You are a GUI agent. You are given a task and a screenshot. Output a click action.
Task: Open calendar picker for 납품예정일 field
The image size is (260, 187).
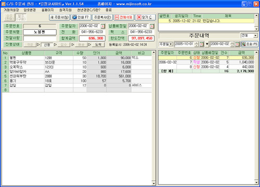point(152,26)
